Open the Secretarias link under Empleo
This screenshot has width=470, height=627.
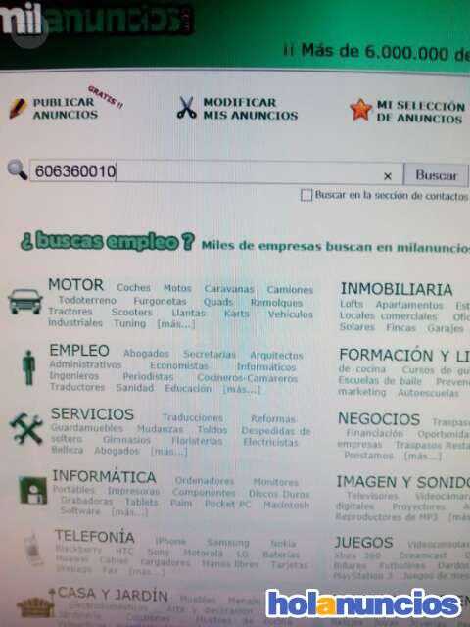coord(210,355)
